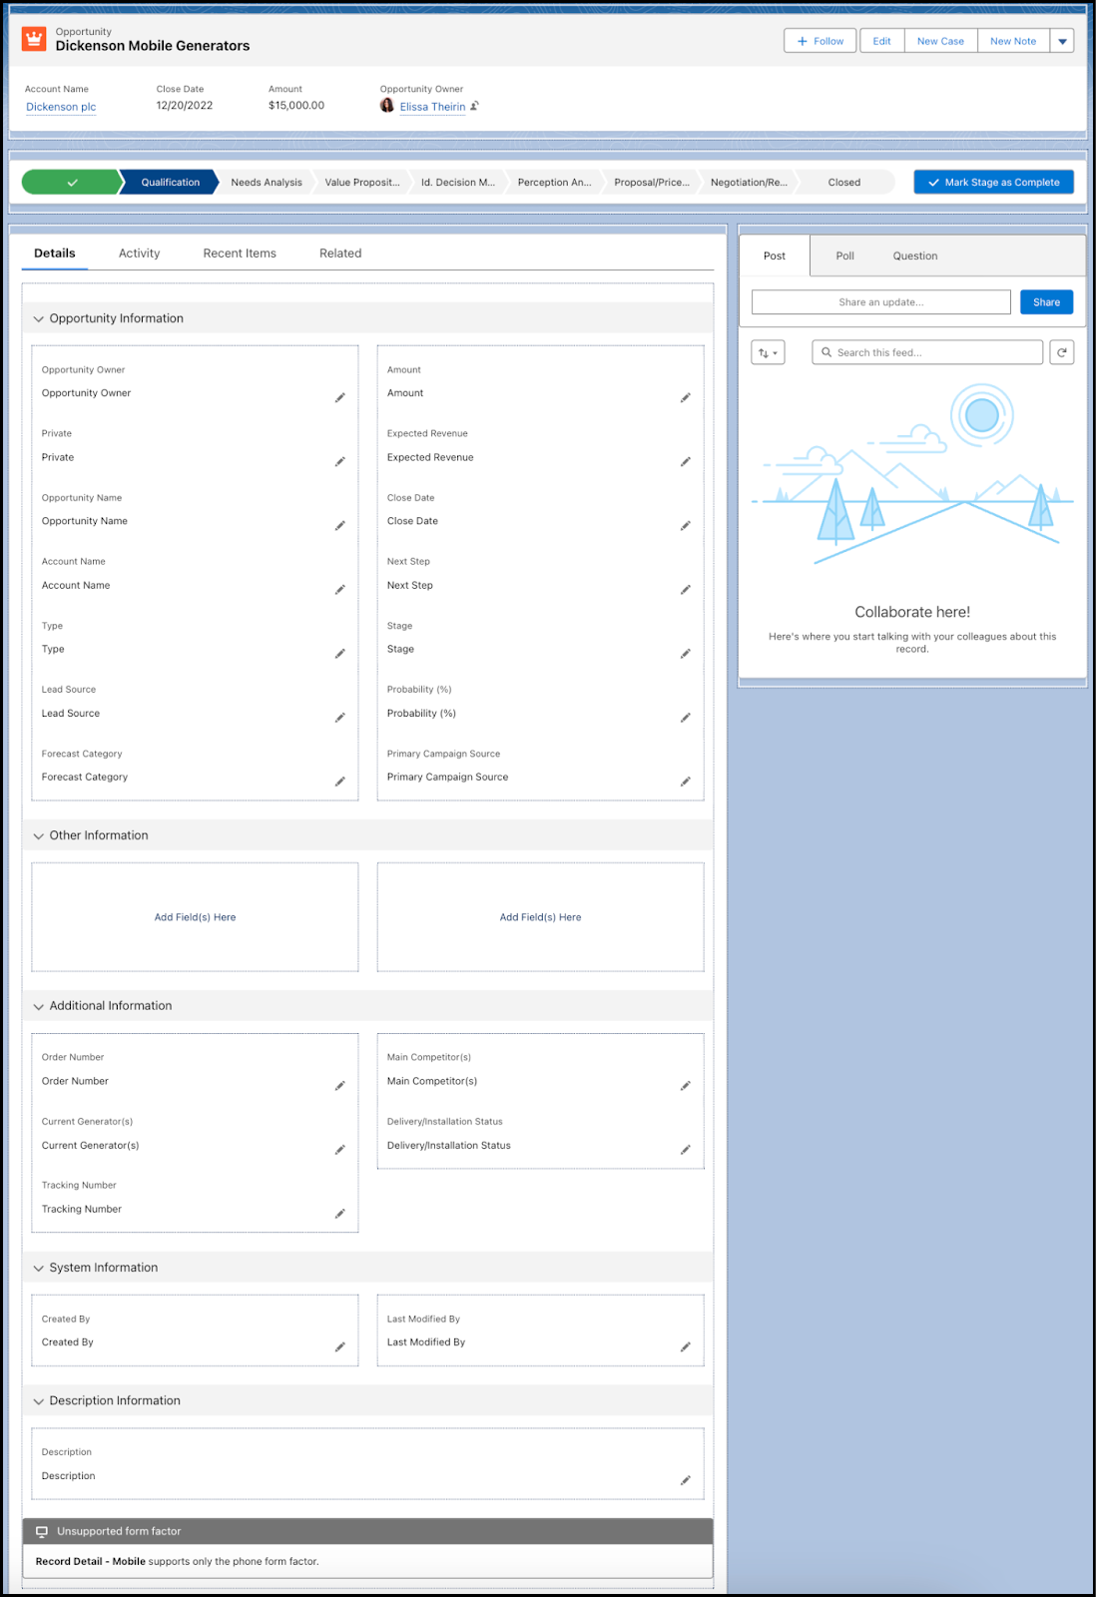Open the Recent Items tab

click(x=240, y=254)
